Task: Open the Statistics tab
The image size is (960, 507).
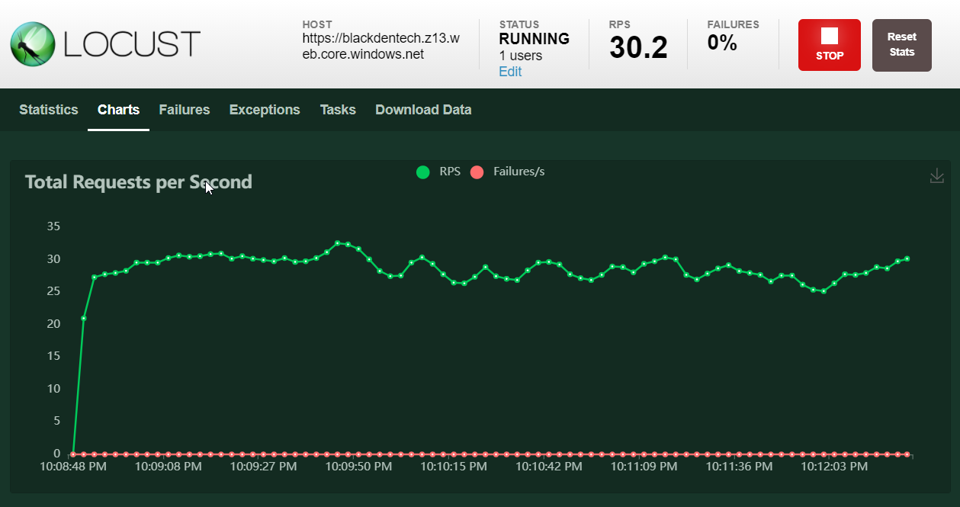Action: point(49,110)
